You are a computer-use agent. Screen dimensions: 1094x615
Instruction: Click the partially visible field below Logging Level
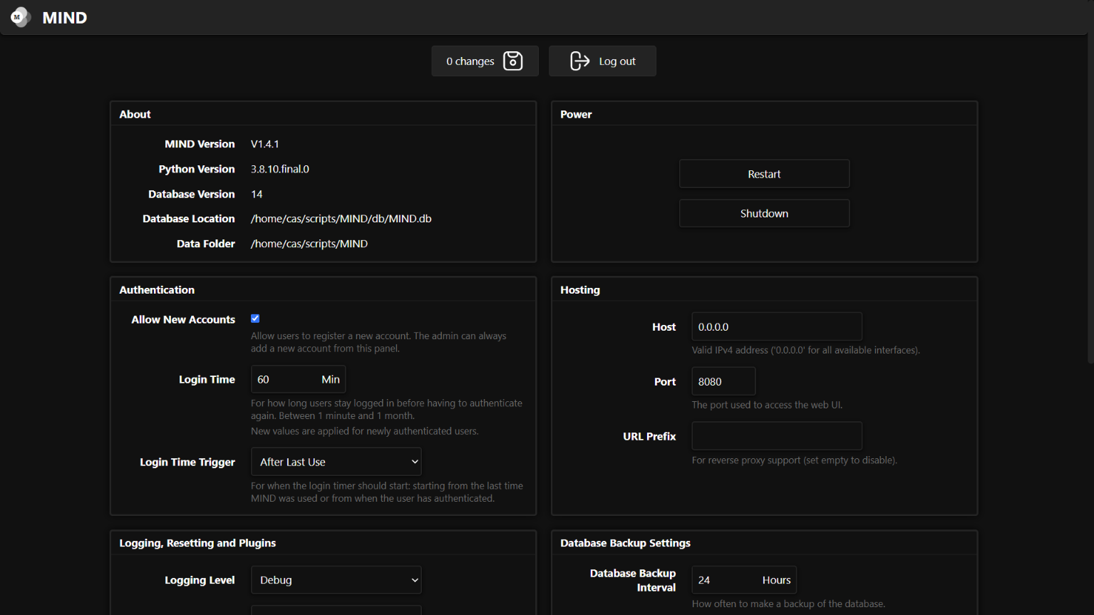[x=336, y=611]
